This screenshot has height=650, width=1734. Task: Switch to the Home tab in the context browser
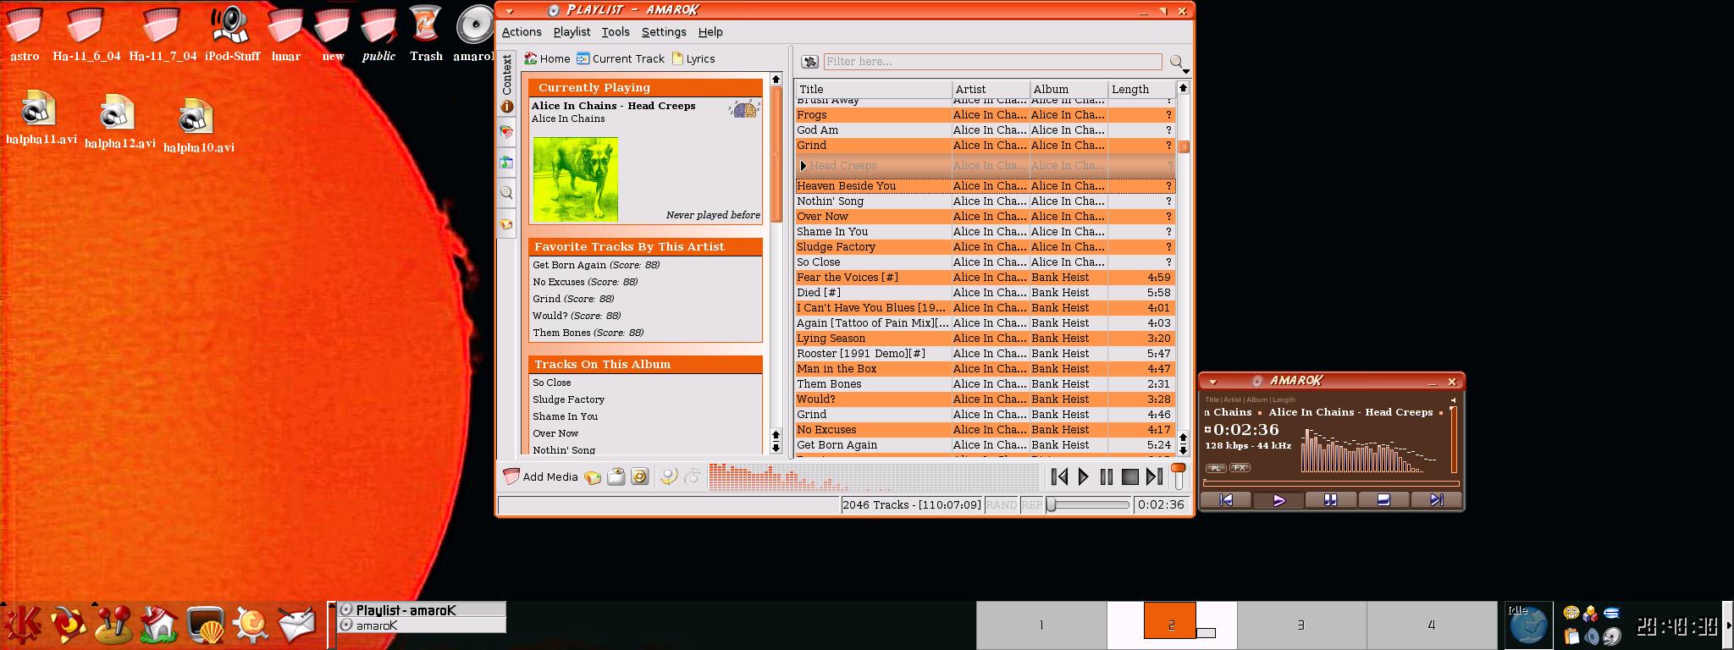547,58
